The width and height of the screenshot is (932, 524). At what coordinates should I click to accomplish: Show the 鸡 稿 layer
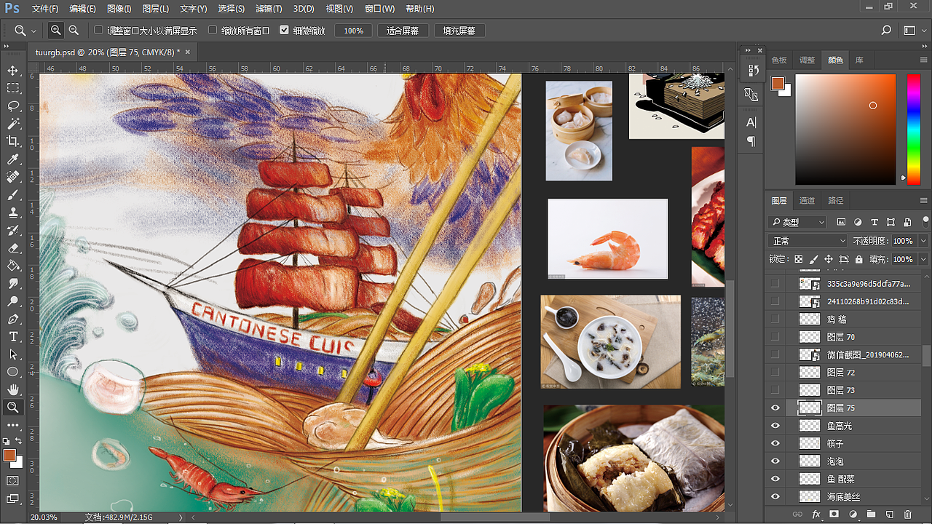coord(775,319)
